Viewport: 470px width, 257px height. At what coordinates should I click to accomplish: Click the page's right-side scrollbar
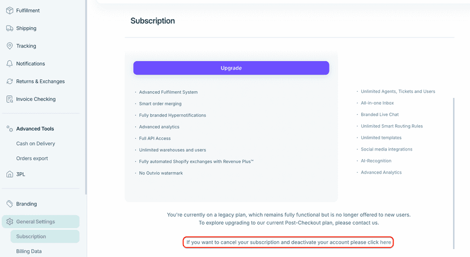pyautogui.click(x=454, y=170)
